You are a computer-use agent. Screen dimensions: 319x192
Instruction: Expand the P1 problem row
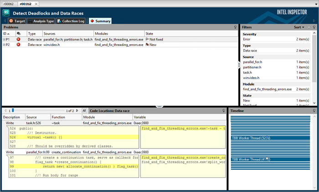click(4, 40)
